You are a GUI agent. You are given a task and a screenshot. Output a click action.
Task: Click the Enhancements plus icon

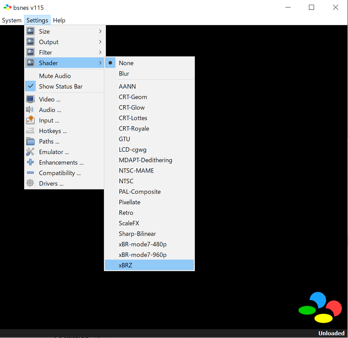click(31, 162)
